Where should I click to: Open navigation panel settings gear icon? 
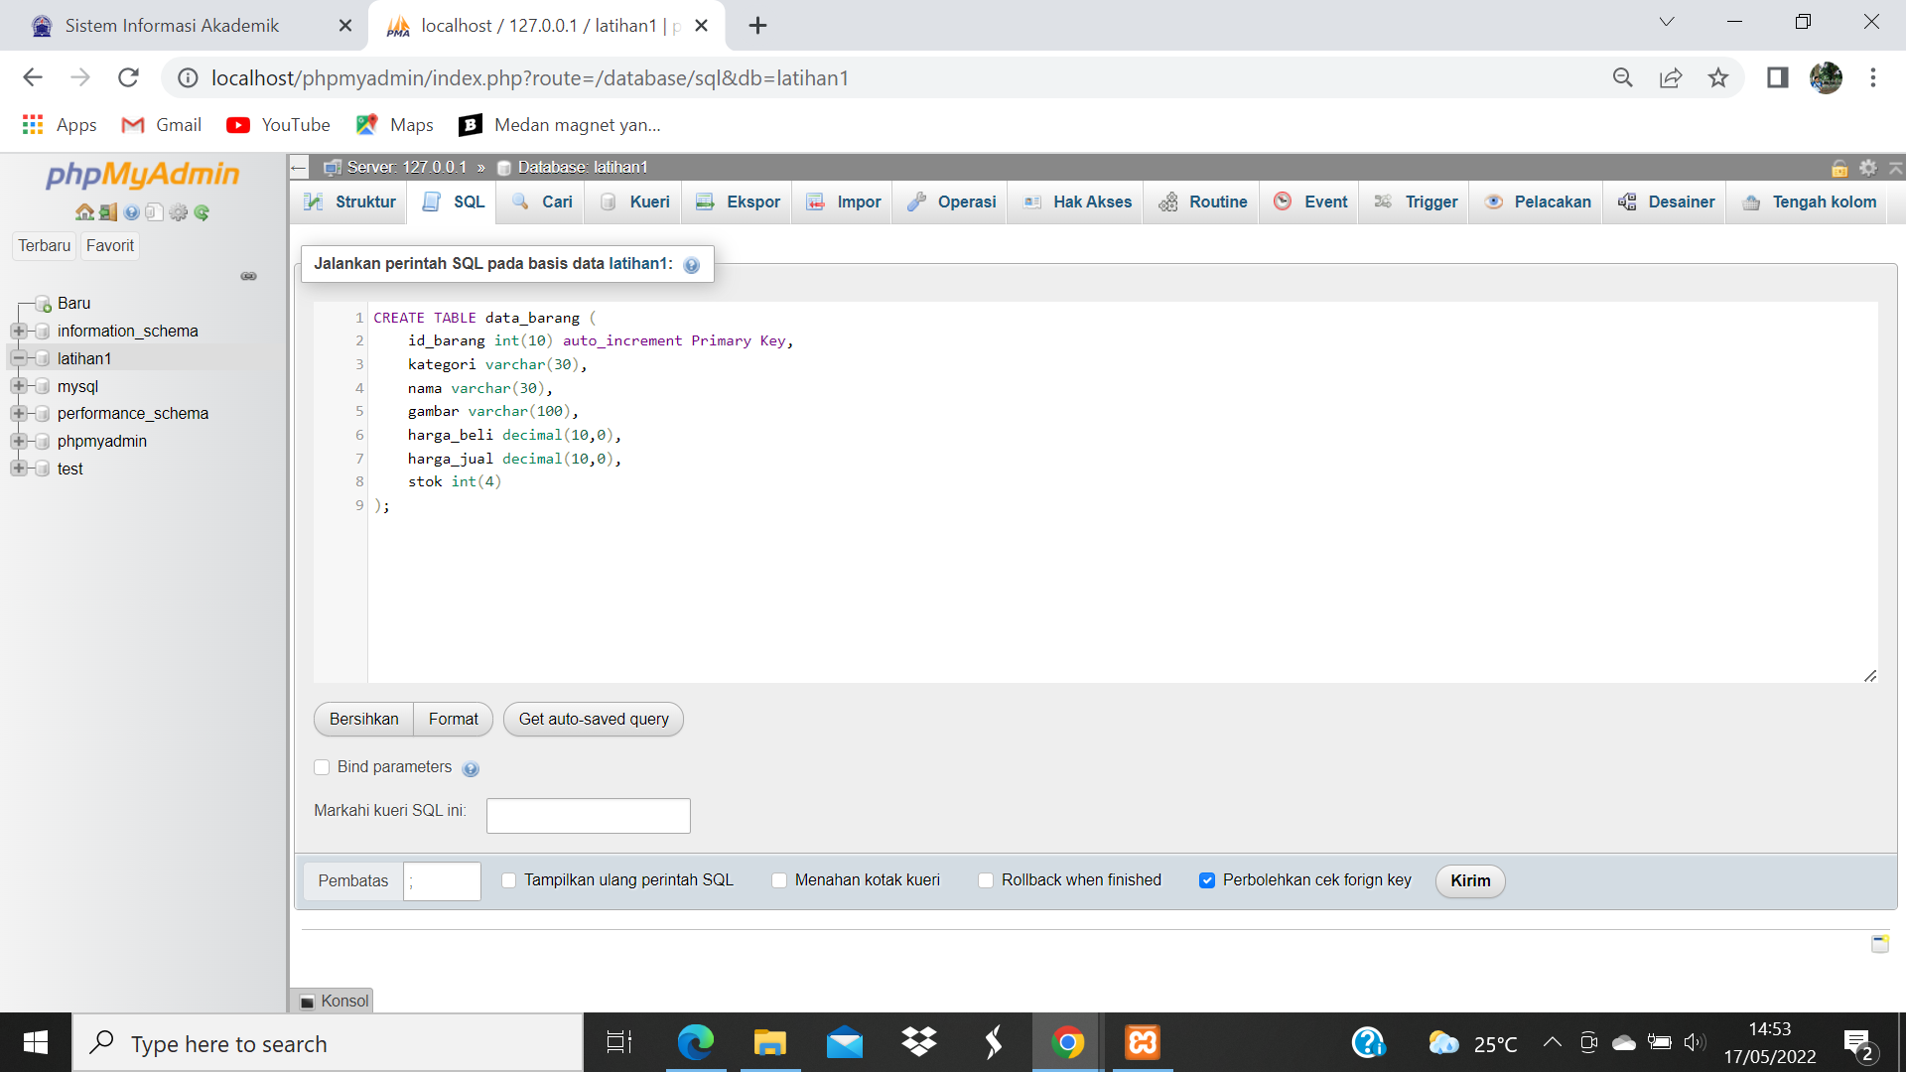coord(178,212)
